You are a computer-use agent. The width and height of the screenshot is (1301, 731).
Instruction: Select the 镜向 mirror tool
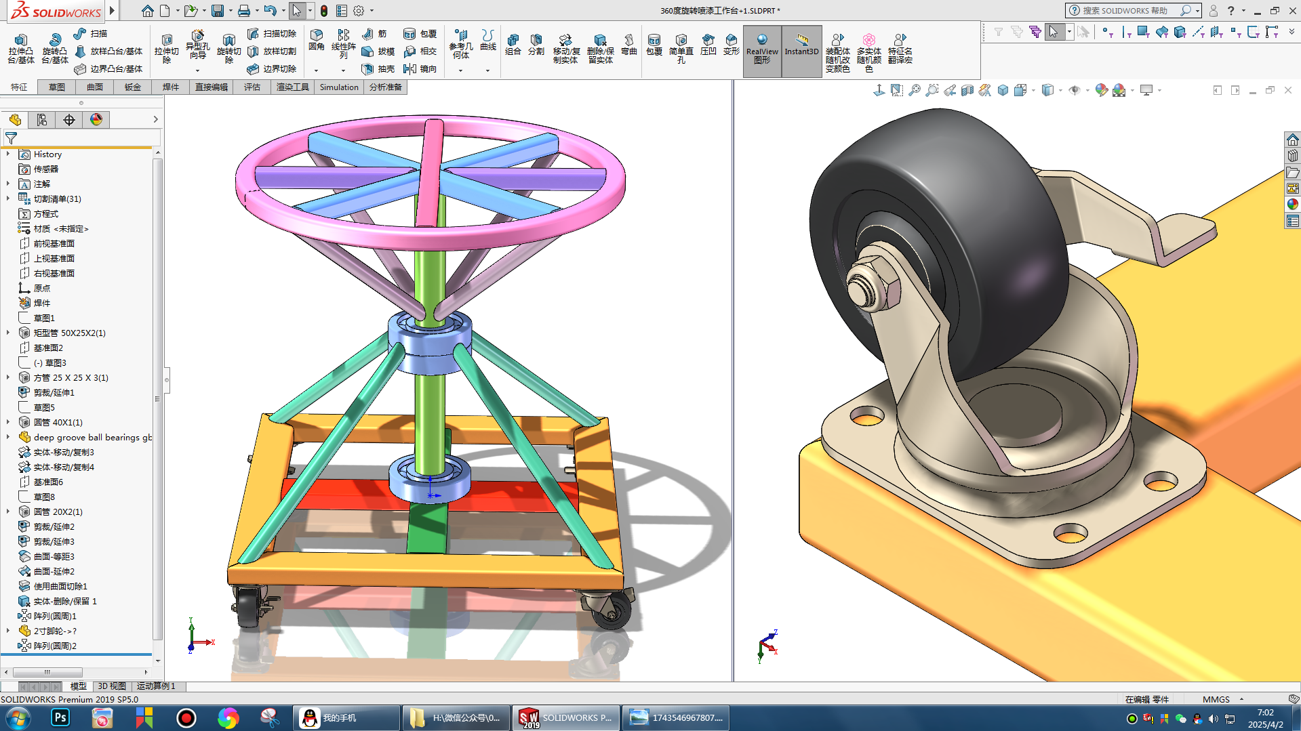[x=420, y=68]
